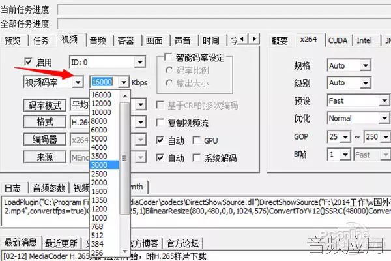Pick 4000 from the bitrate list
This screenshot has width=391, height=261.
[x=104, y=147]
